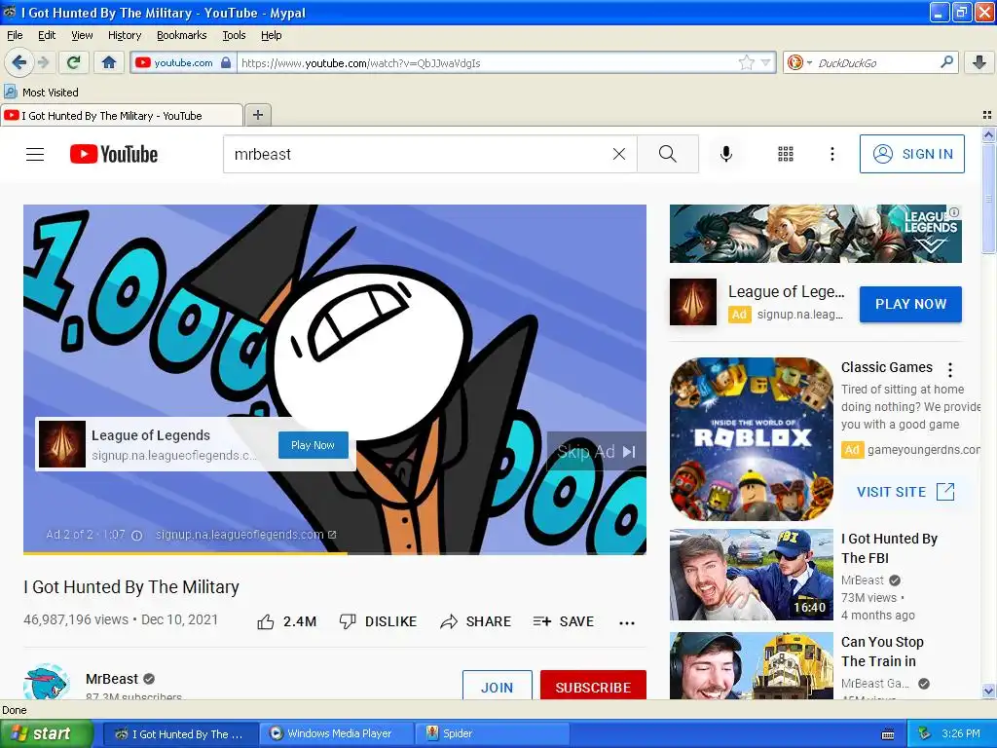
Task: Click the keyboard icon in the system tray
Action: coord(888,734)
